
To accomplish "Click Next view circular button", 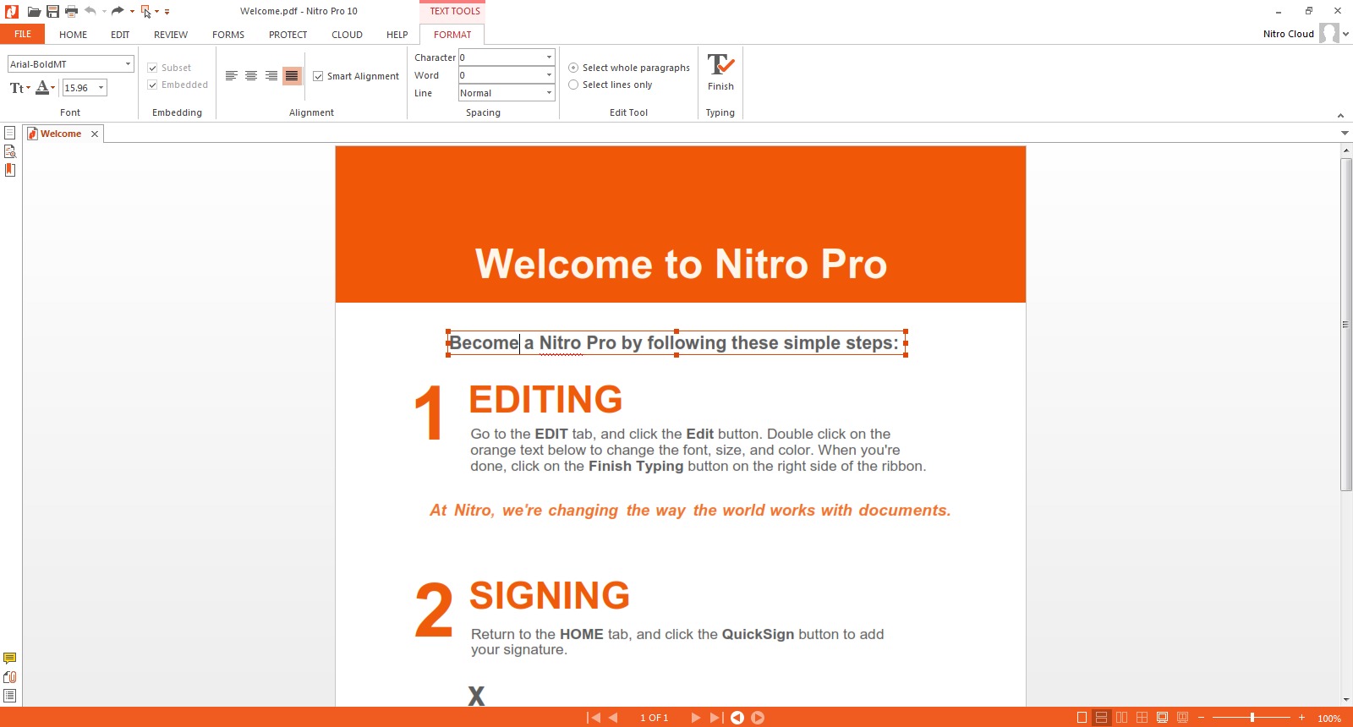I will point(758,718).
